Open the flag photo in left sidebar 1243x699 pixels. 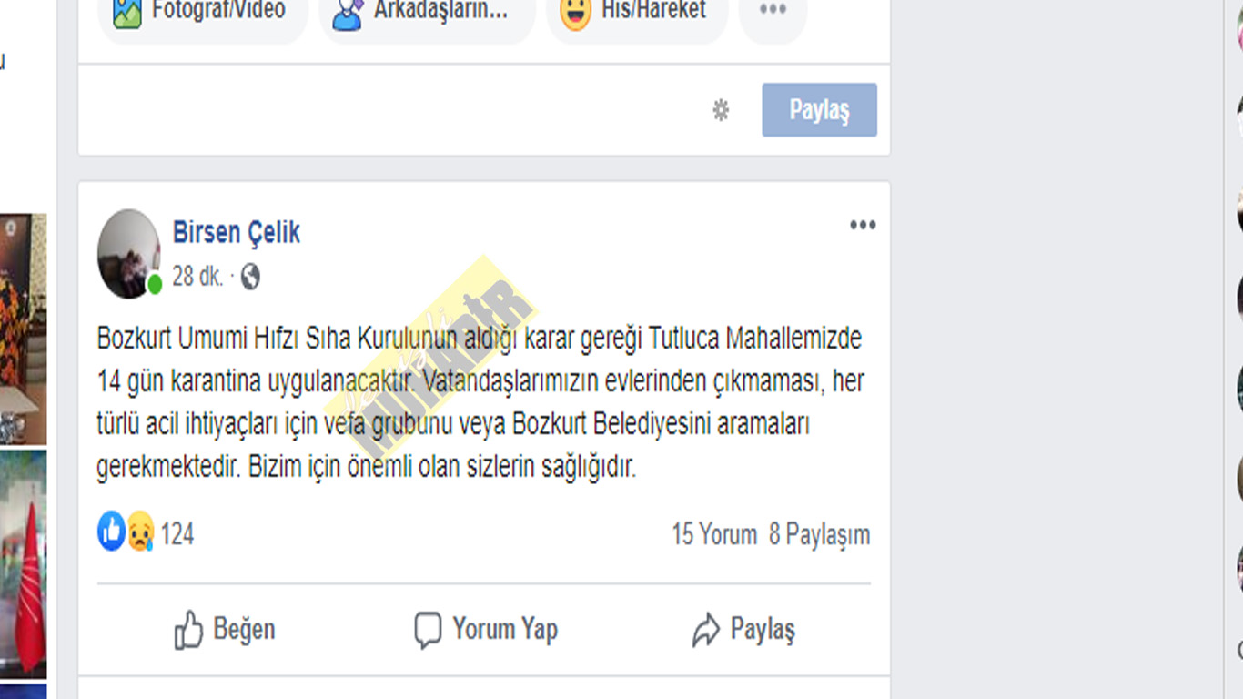(23, 565)
